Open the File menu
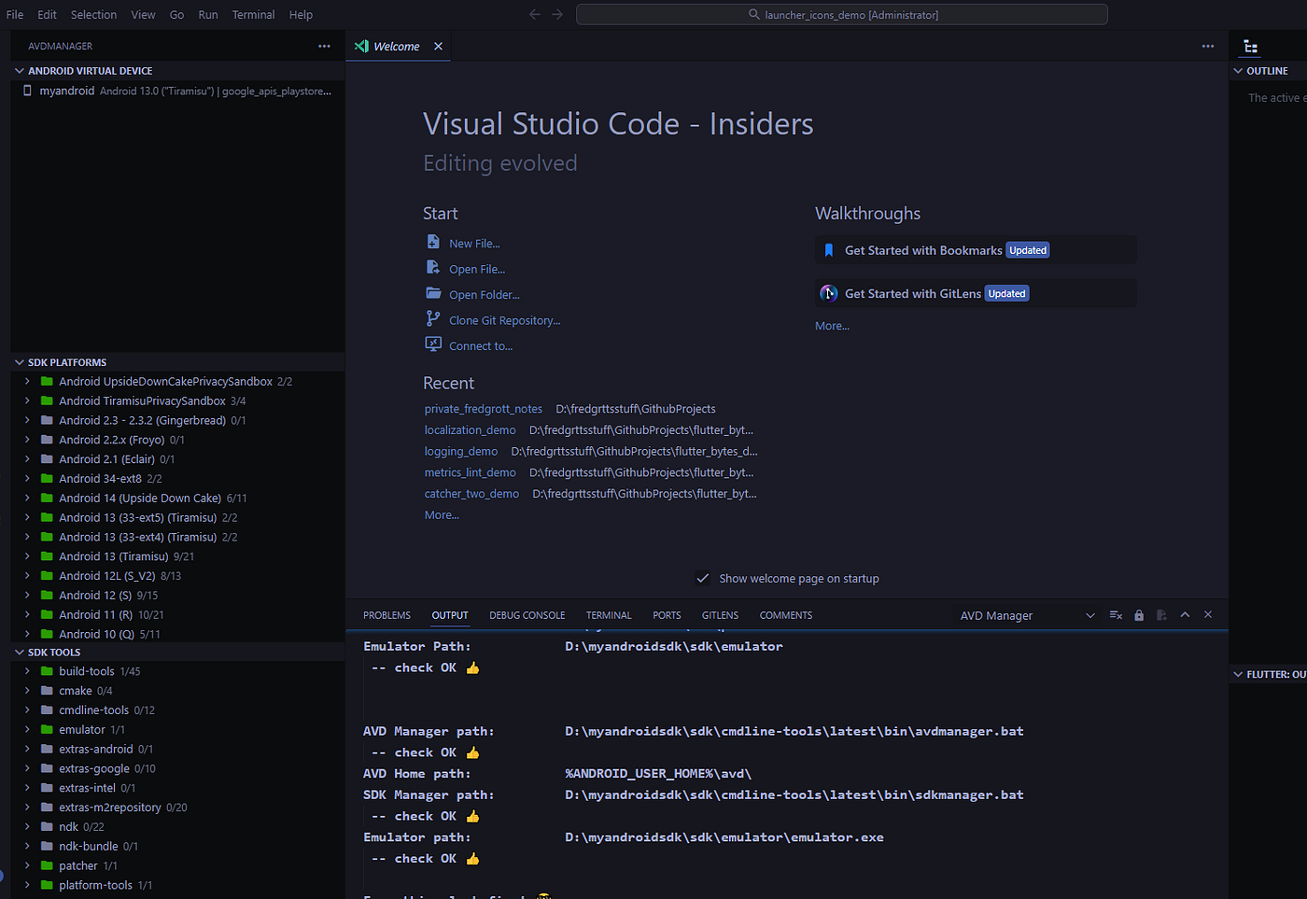This screenshot has height=899, width=1307. pos(15,14)
